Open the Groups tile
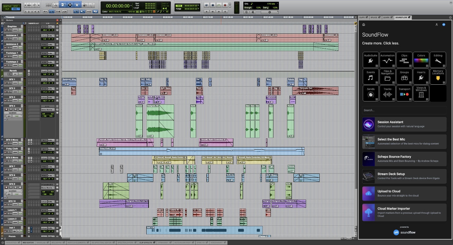The width and height of the screenshot is (453, 245). point(404,77)
